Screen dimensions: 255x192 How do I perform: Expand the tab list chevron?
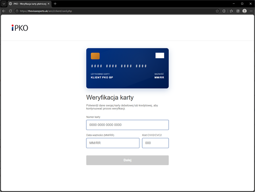pyautogui.click(x=4, y=4)
